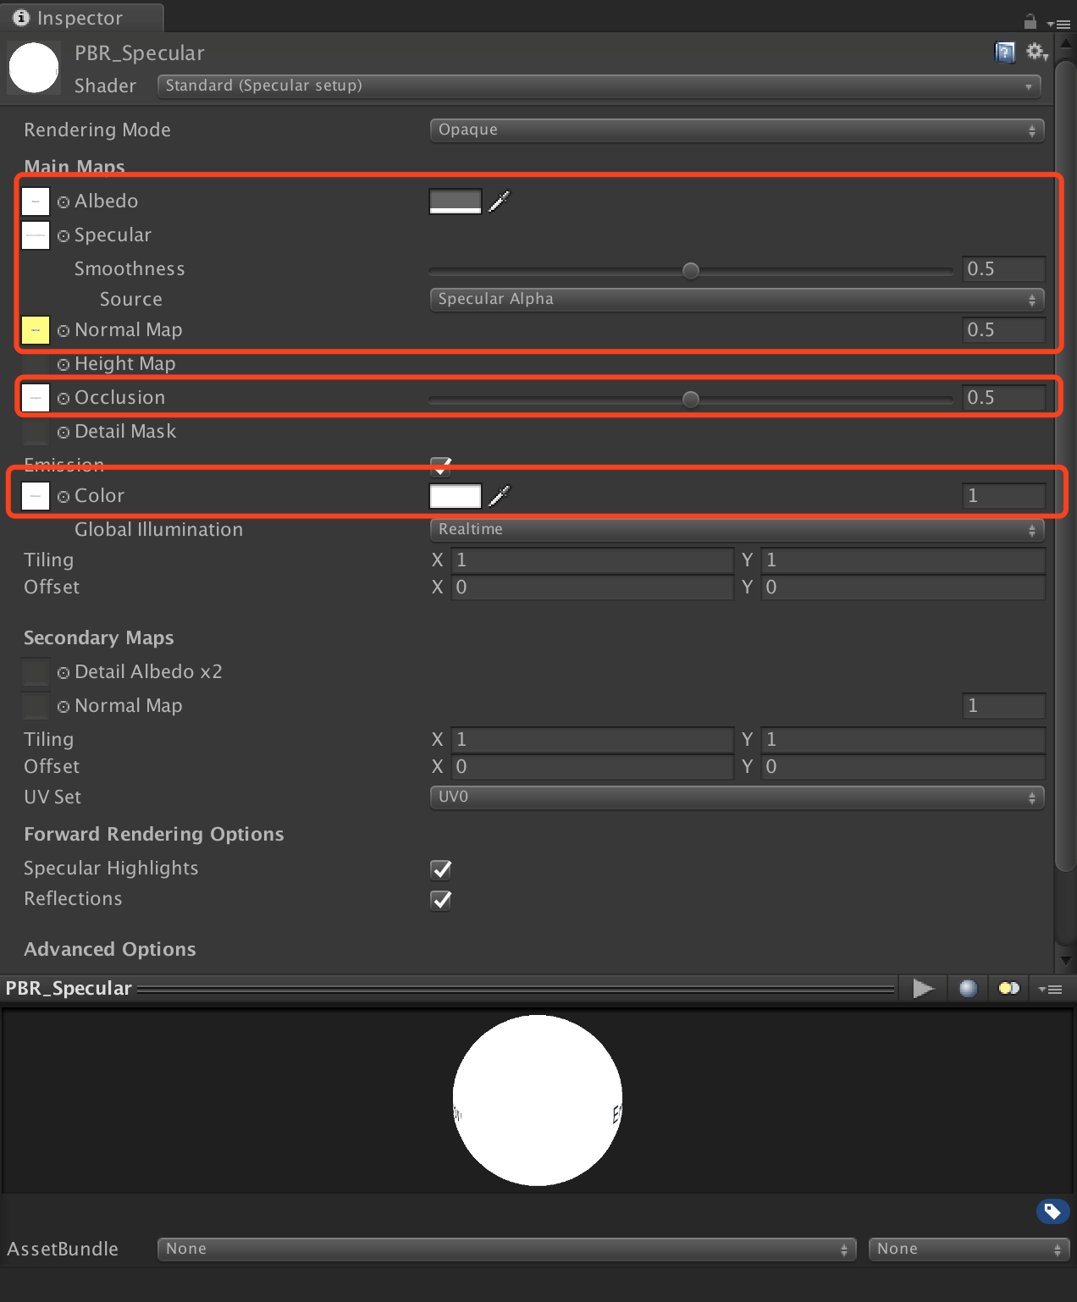Switch preview mesh shape with sphere icon
The height and width of the screenshot is (1302, 1077).
pyautogui.click(x=968, y=988)
